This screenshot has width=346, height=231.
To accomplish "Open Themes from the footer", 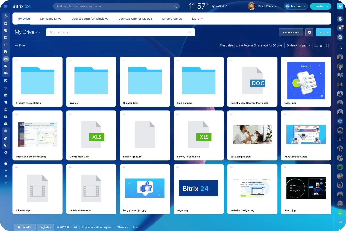I will pyautogui.click(x=122, y=227).
